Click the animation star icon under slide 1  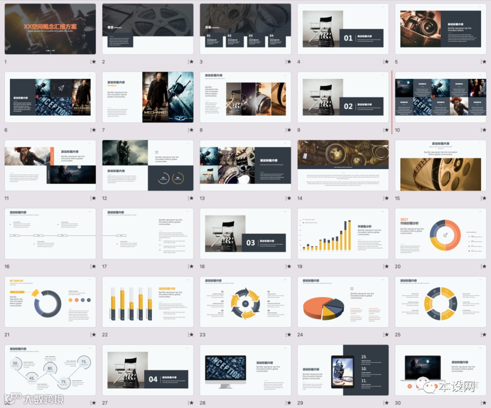point(93,62)
